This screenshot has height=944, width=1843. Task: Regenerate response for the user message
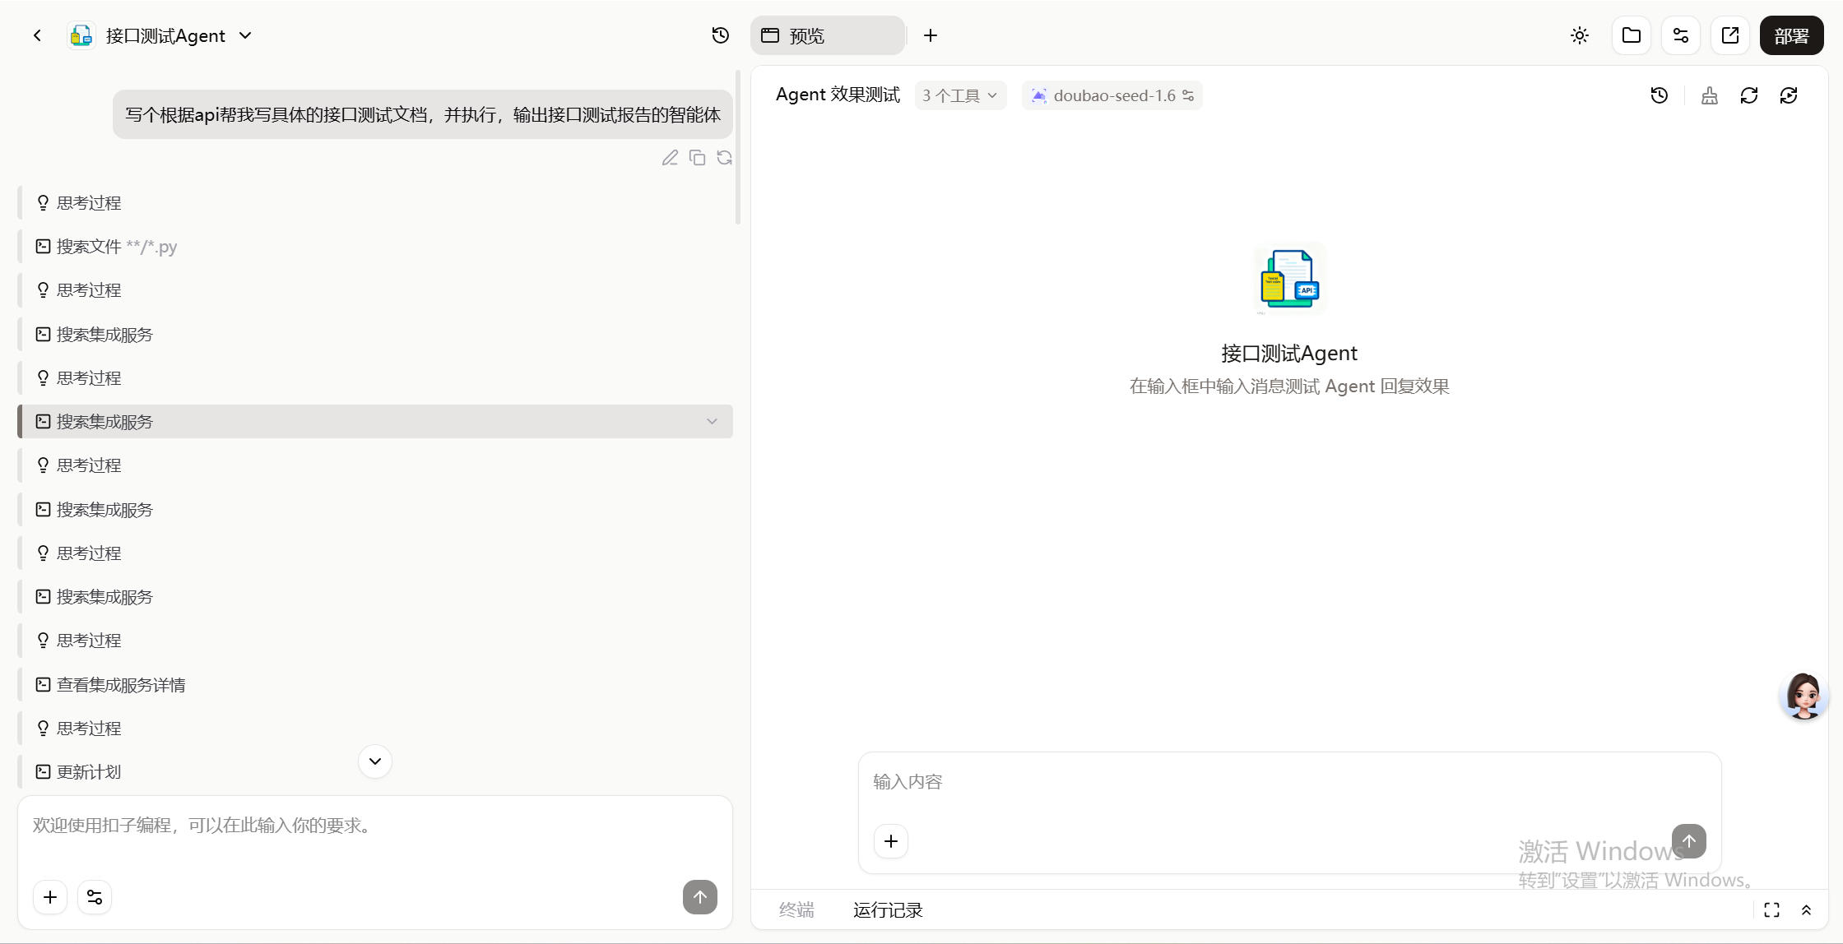724,158
